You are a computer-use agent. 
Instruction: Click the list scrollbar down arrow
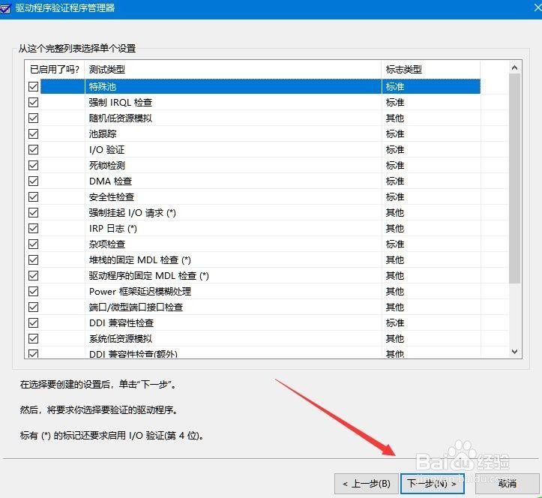[514, 352]
